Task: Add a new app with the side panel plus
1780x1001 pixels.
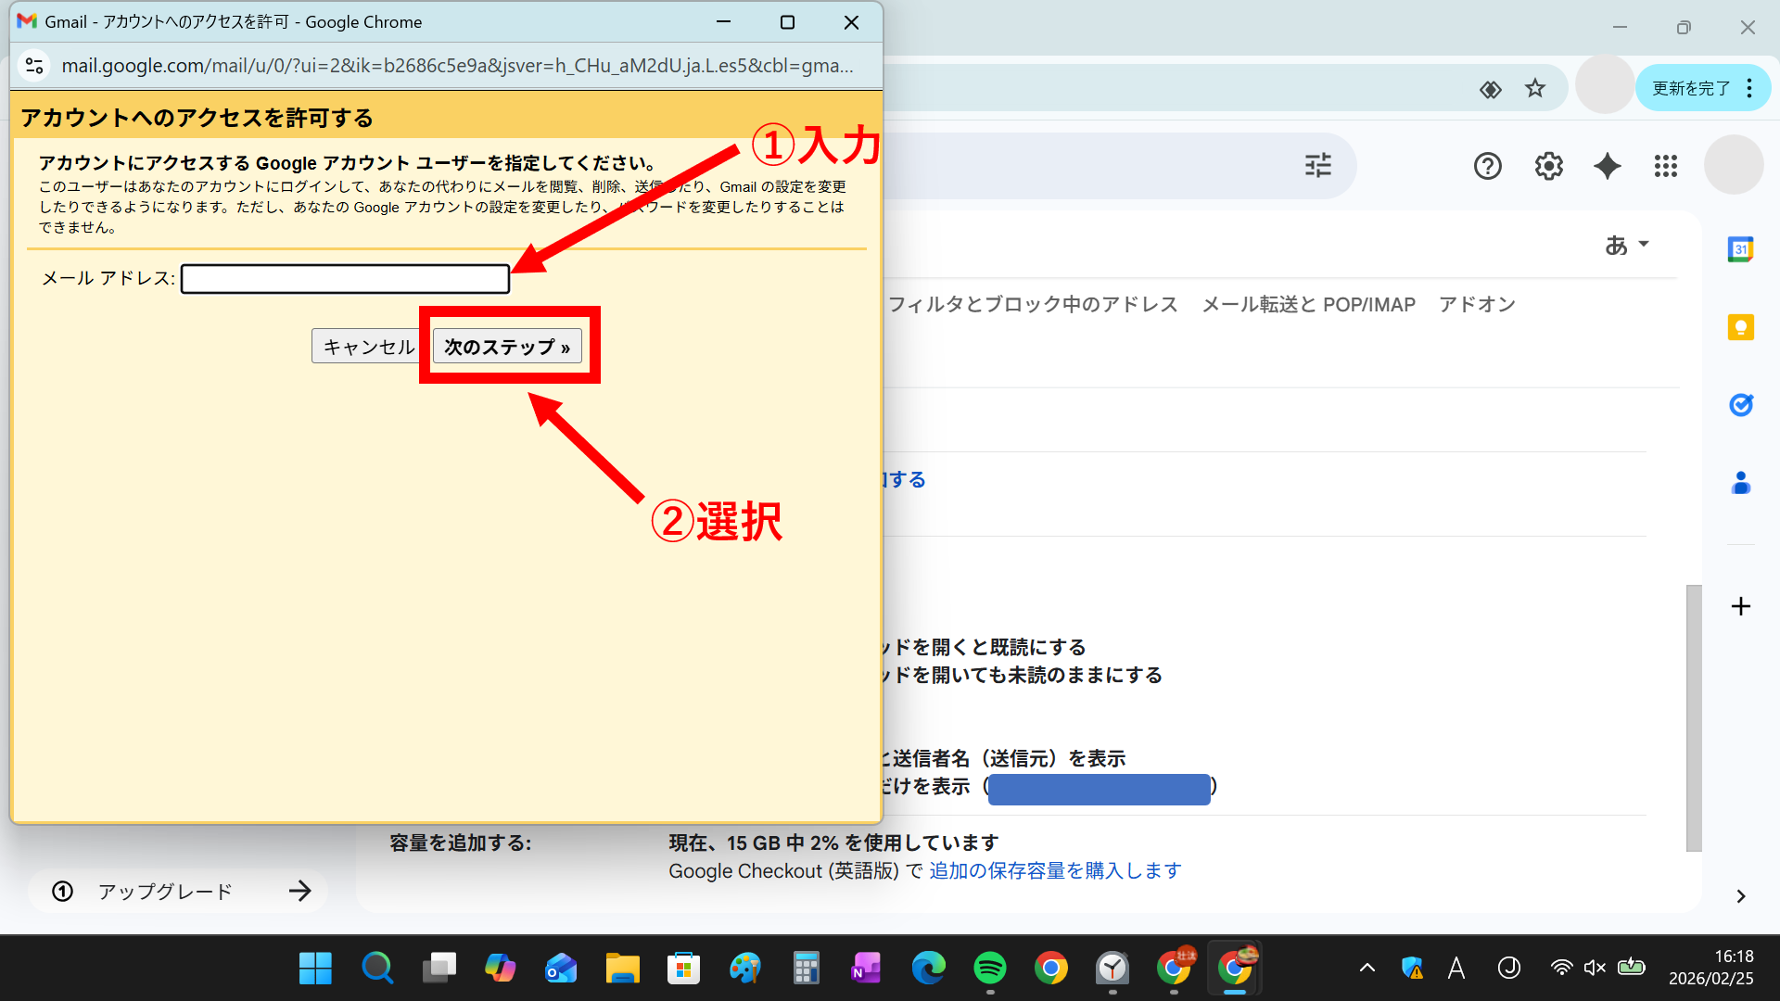Action: click(x=1739, y=606)
